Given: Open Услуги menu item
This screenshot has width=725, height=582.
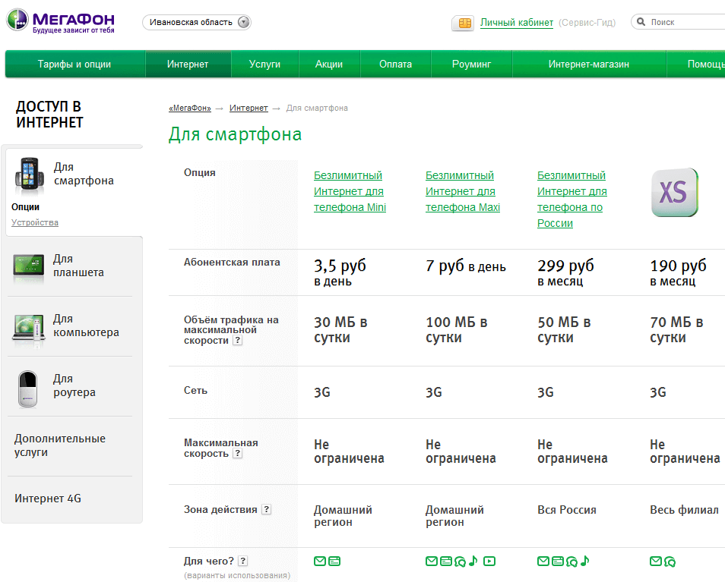Looking at the screenshot, I should point(264,64).
